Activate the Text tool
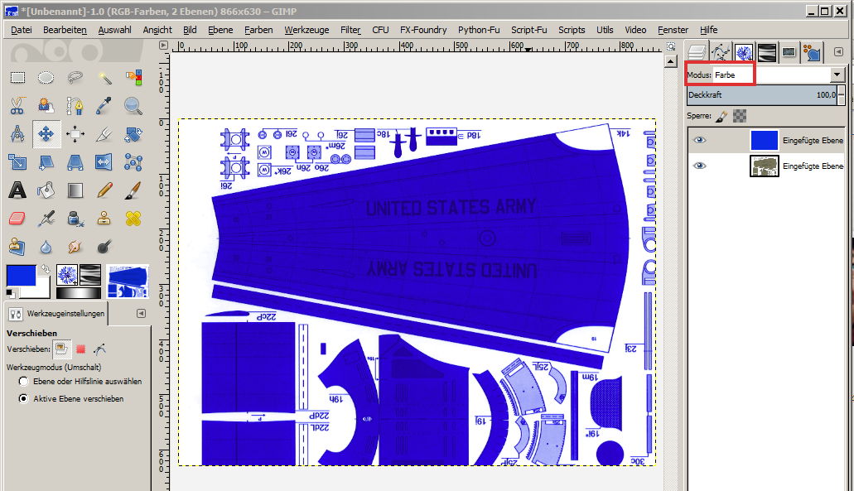The image size is (854, 491). pos(17,190)
